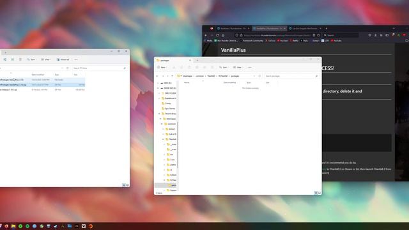Expand the HDD (D:) drive in navigation tree
The height and width of the screenshot is (230, 409).
point(158,83)
